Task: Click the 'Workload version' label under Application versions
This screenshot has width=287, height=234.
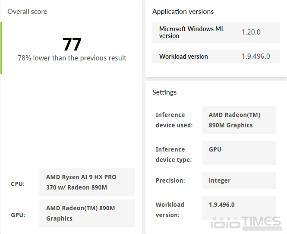Action: (183, 57)
